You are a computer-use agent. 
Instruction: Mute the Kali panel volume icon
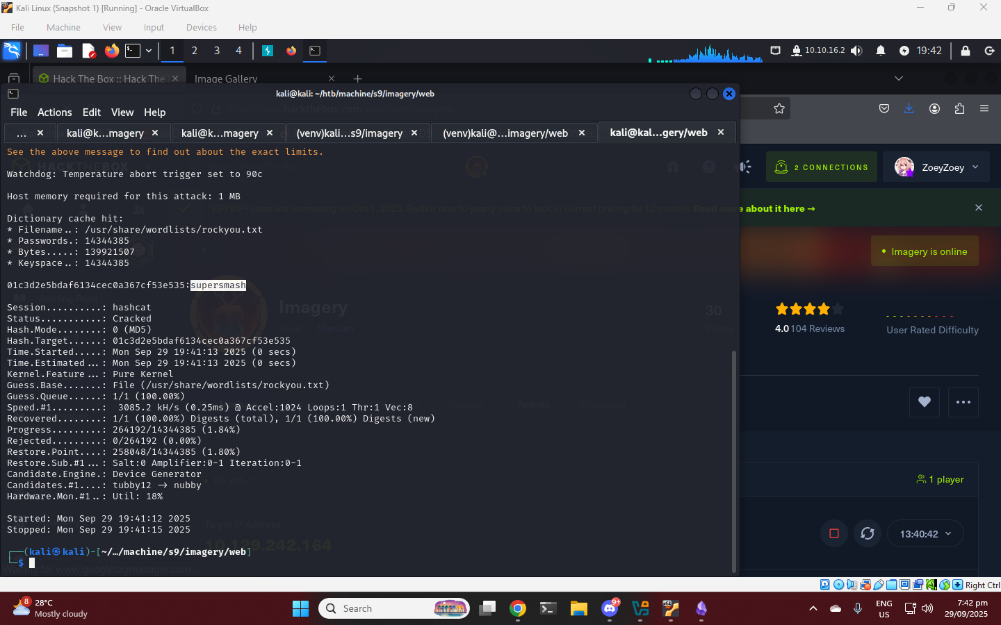tap(856, 51)
